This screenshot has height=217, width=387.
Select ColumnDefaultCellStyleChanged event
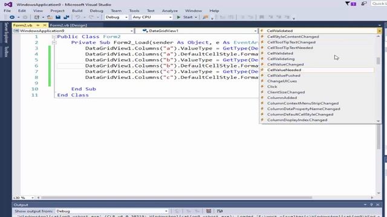click(x=300, y=115)
